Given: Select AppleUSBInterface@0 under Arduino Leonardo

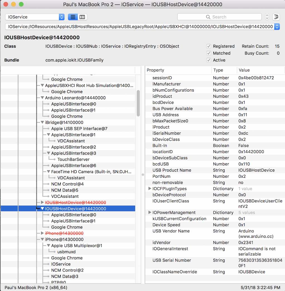Looking at the screenshot, I should tap(73, 104).
